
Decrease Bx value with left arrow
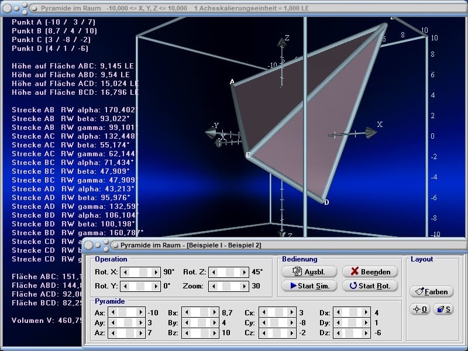[x=186, y=312]
